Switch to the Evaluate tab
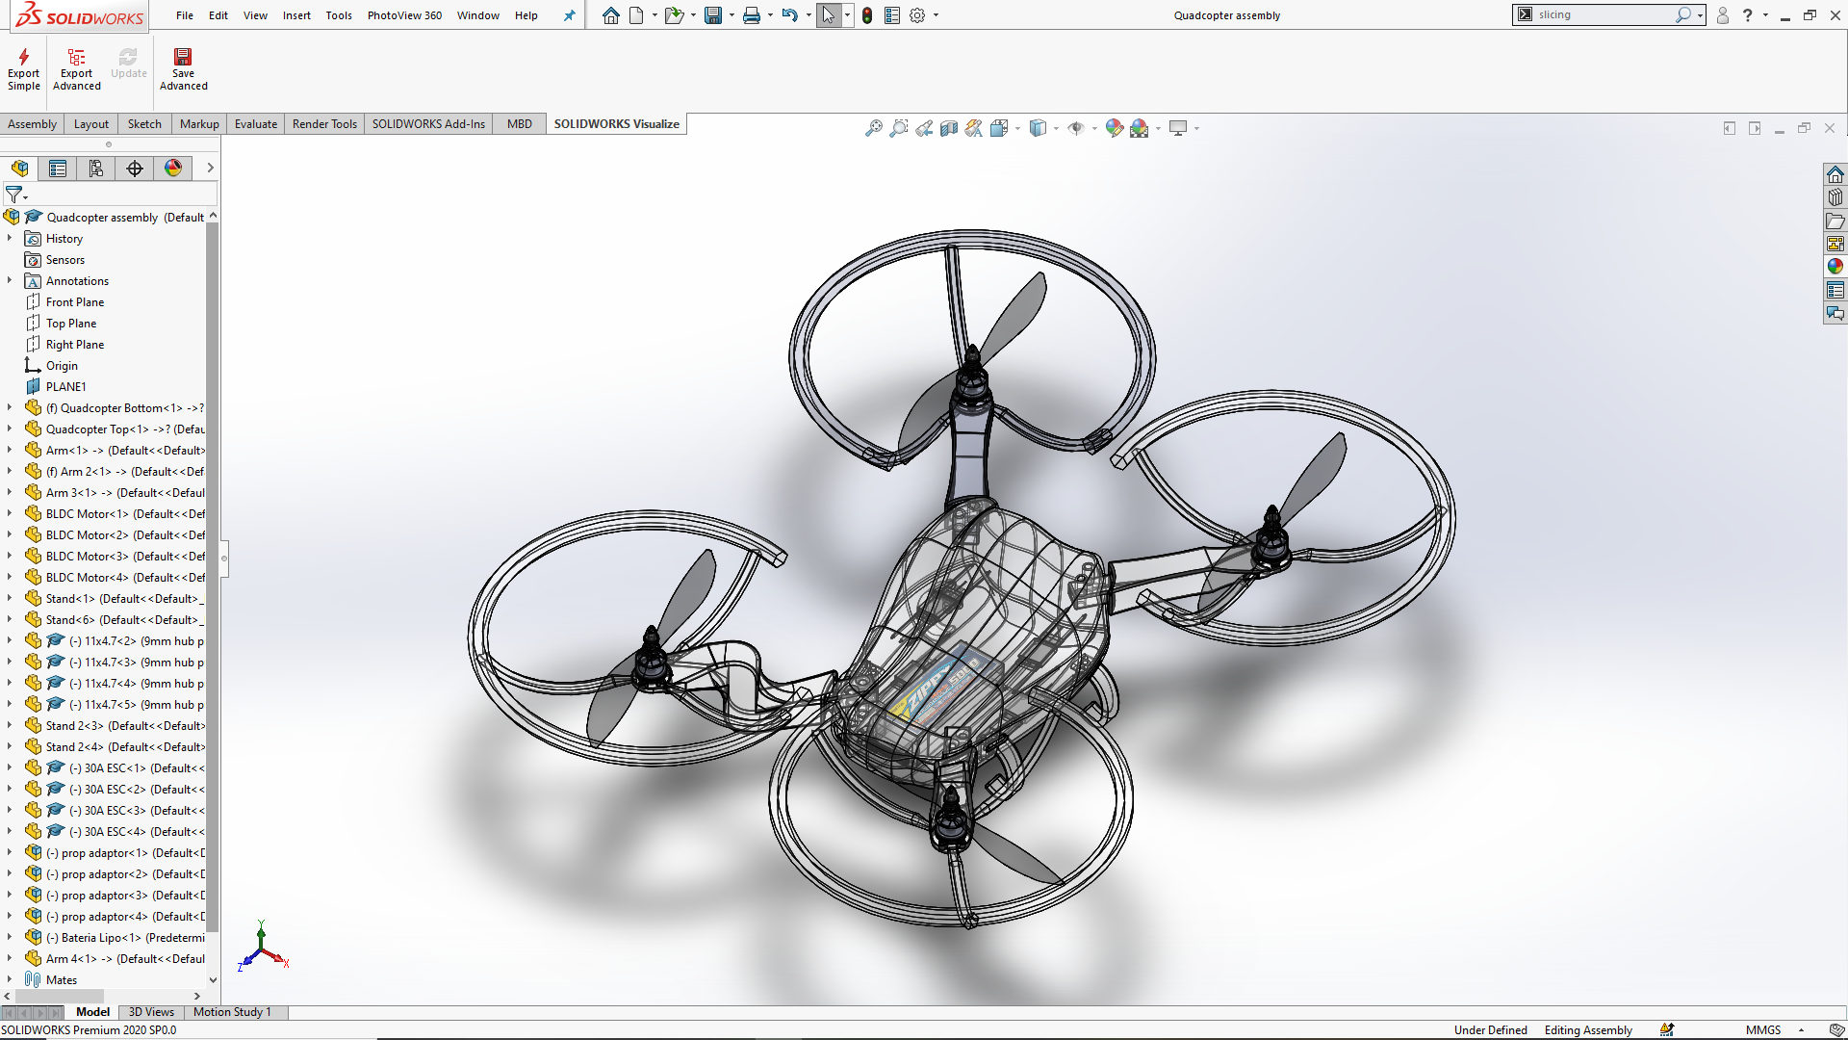Screen dimensions: 1848x1040 point(256,124)
